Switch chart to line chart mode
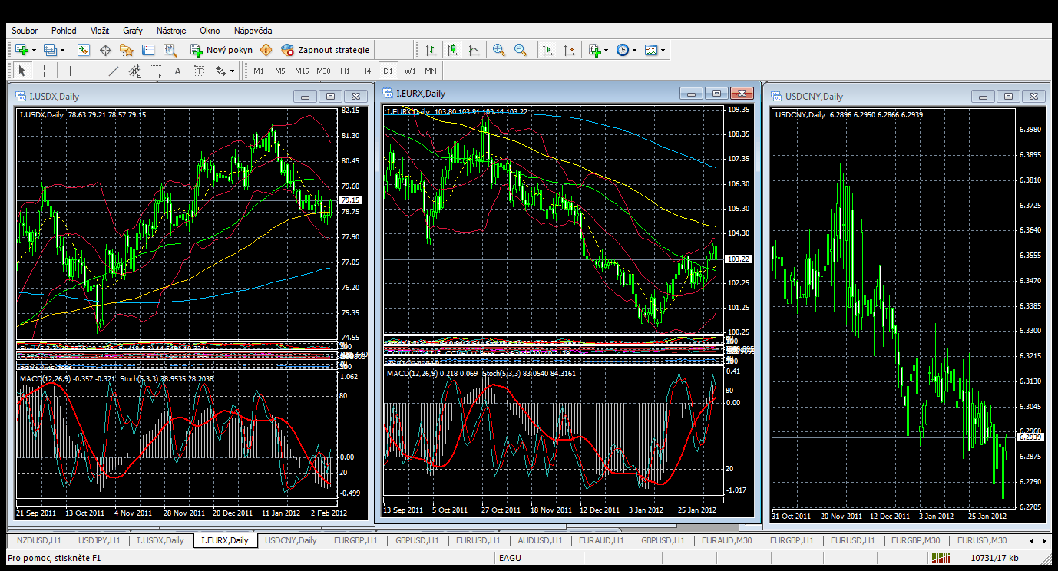This screenshot has height=571, width=1058. pyautogui.click(x=474, y=50)
